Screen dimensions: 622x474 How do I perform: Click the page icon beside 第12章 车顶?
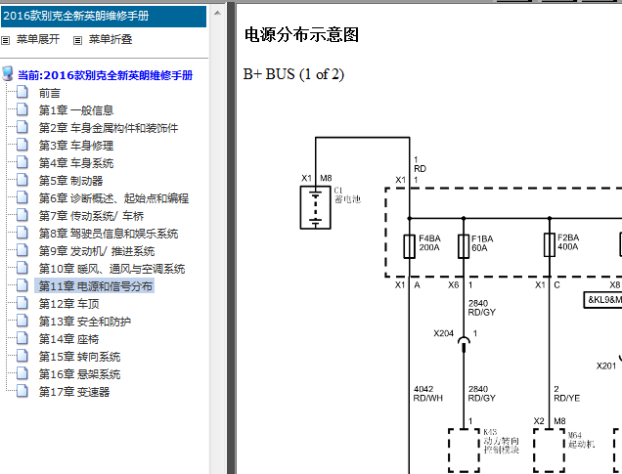pos(22,303)
